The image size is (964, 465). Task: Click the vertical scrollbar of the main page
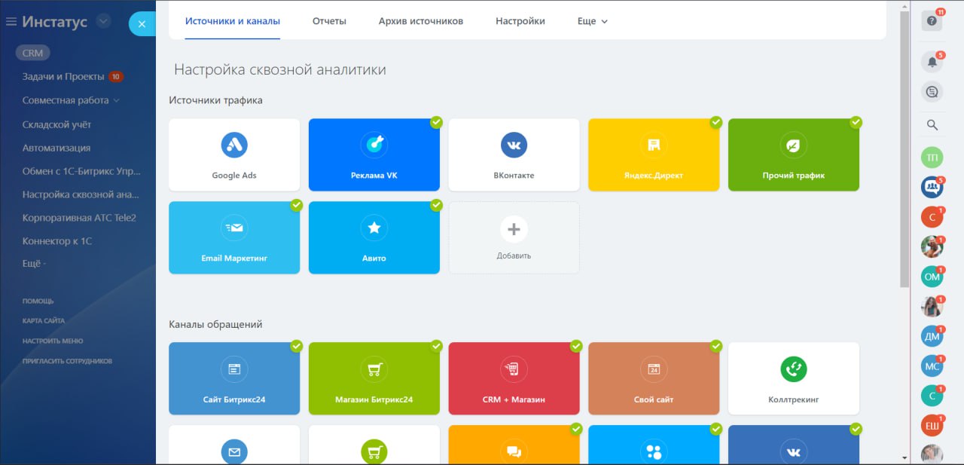(905, 149)
